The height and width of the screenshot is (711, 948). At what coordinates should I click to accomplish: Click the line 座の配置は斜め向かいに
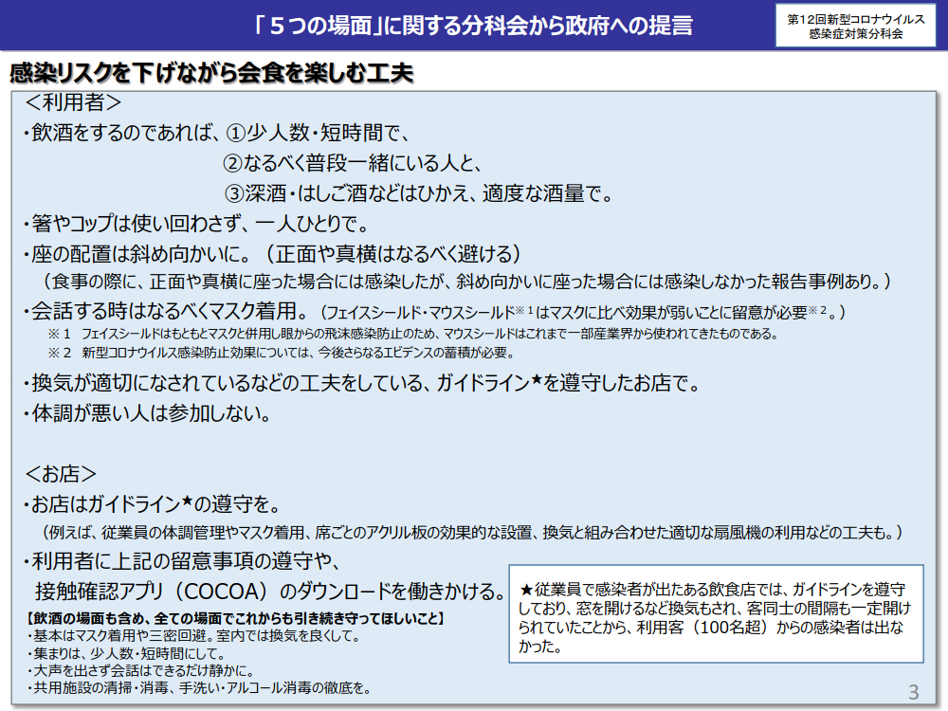pos(272,254)
